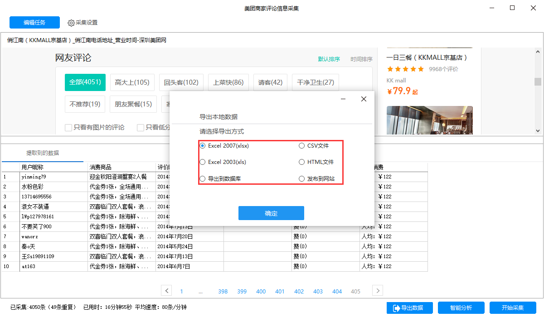Select the wanorz nickname cell
Image resolution: width=544 pixels, height=317 pixels.
54,236
